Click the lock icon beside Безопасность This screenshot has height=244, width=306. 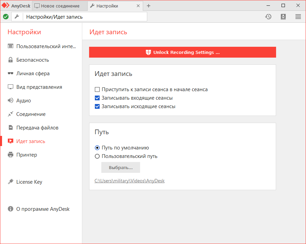(x=11, y=60)
